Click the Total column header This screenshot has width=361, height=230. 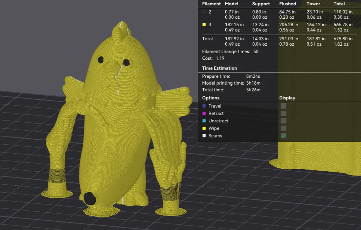(x=339, y=4)
